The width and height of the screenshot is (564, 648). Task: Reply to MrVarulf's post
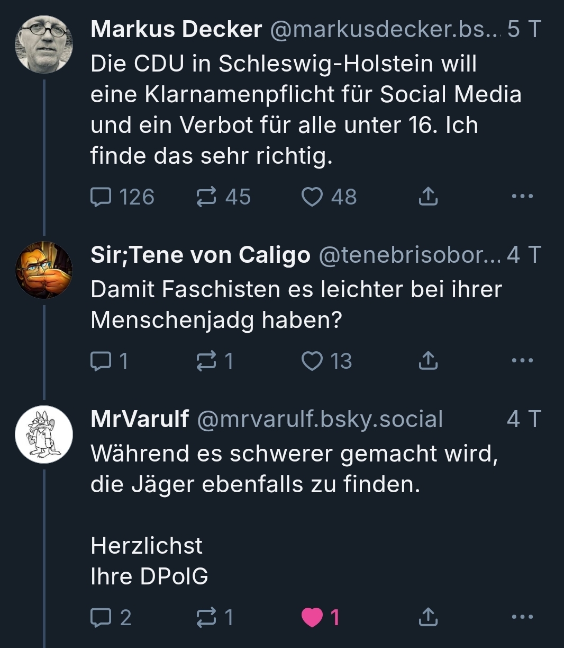point(101,617)
